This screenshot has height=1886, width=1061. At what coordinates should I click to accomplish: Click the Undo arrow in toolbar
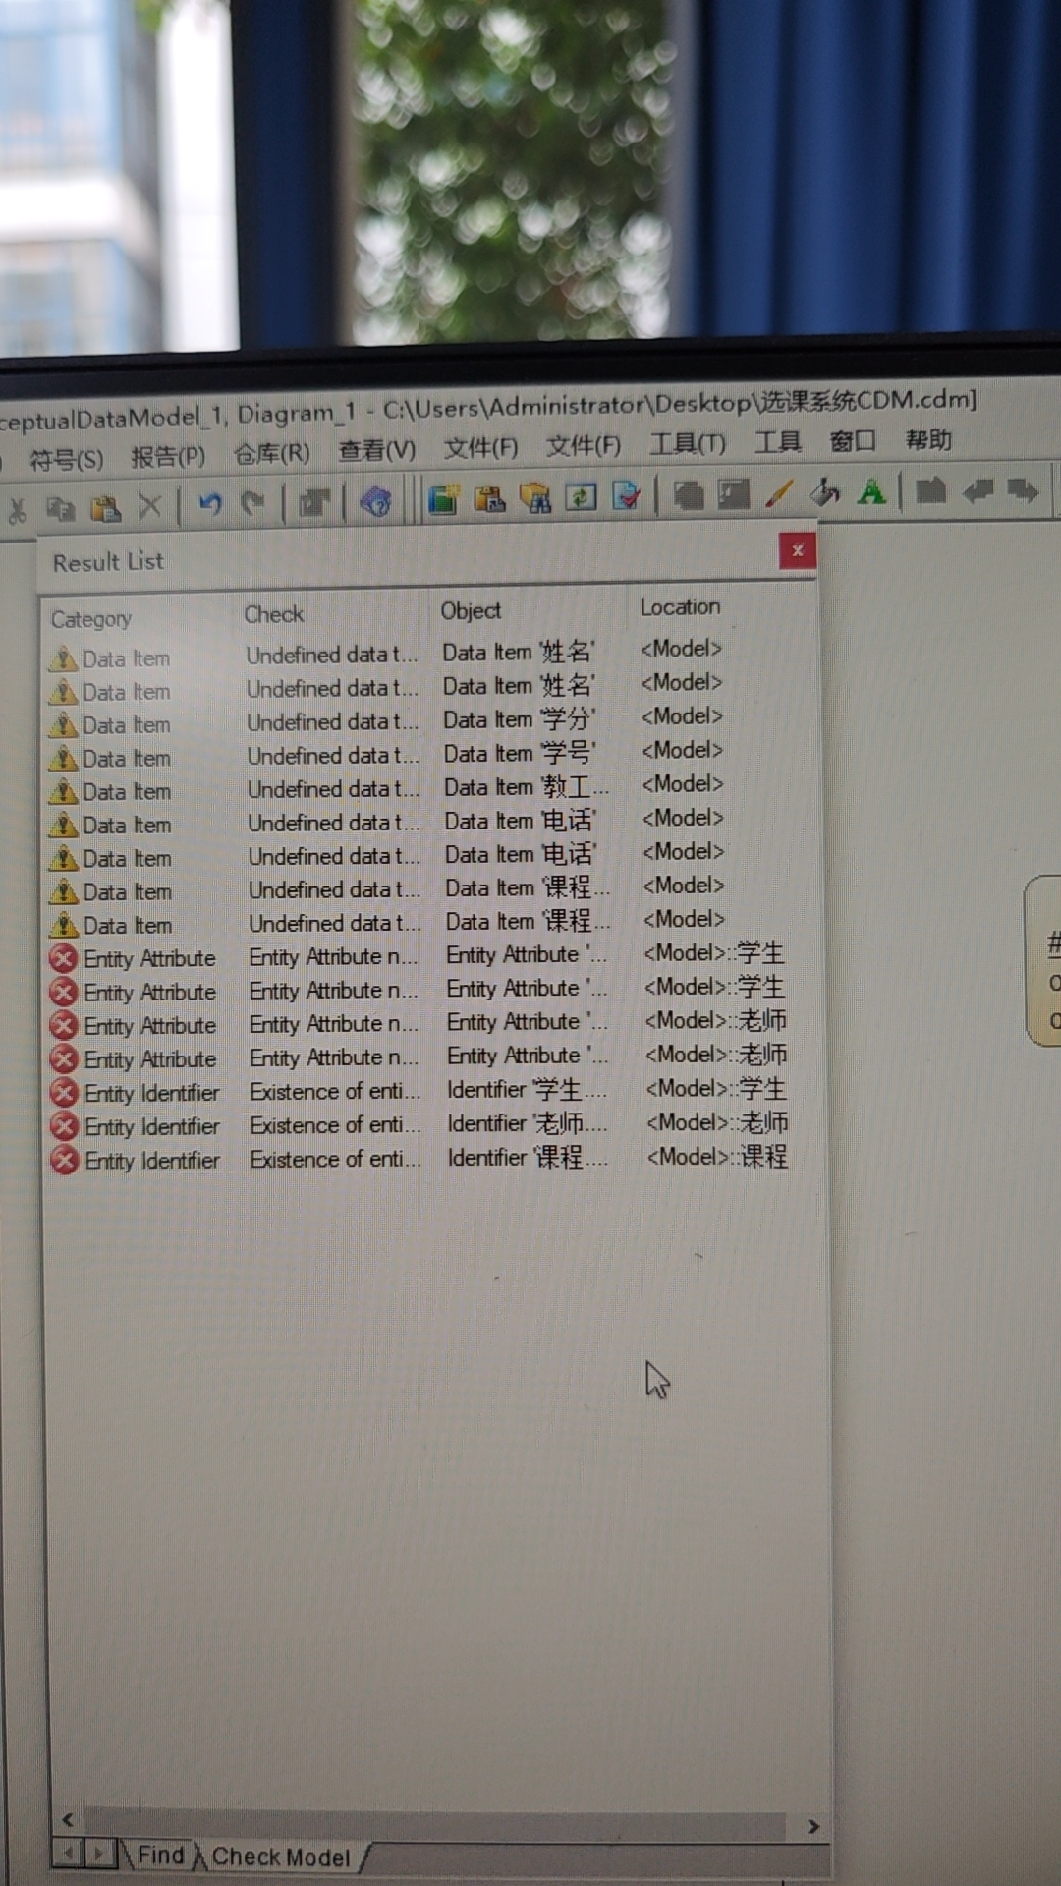point(209,505)
